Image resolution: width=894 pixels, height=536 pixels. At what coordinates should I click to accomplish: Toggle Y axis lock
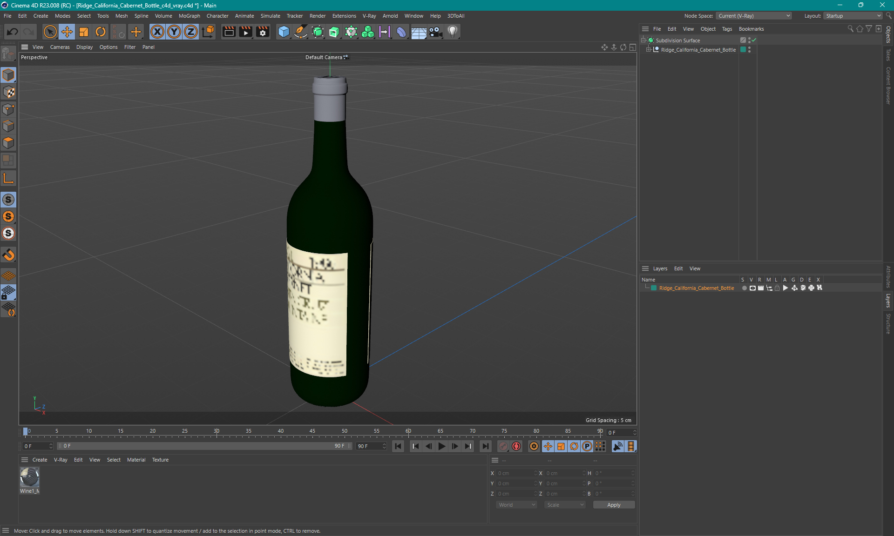174,32
